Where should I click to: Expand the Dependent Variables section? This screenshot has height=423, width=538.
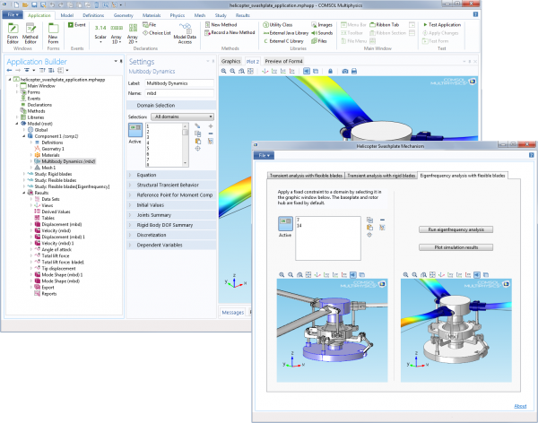pyautogui.click(x=171, y=245)
